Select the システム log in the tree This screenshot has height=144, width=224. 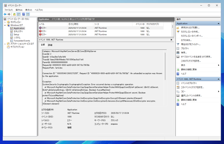tap(17, 38)
